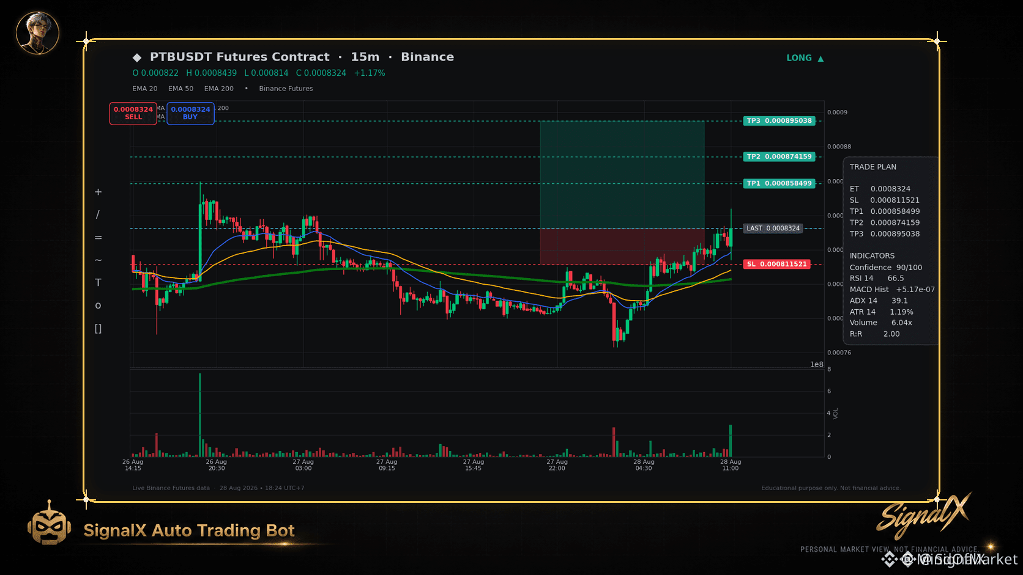Click the 27 Aug 15:45 time label
The width and height of the screenshot is (1023, 575).
tap(474, 465)
